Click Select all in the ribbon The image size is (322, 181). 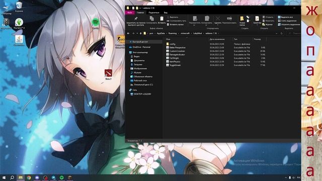[285, 17]
